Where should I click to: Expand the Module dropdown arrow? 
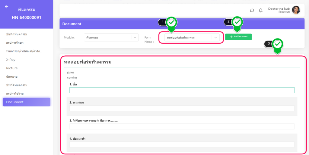[x=135, y=38]
